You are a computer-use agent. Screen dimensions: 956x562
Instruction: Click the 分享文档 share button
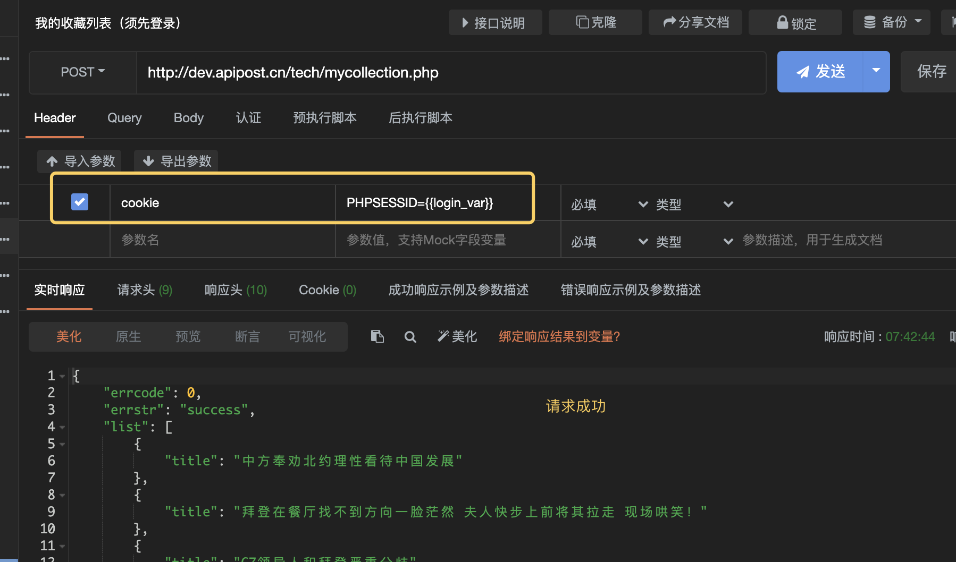coord(695,22)
